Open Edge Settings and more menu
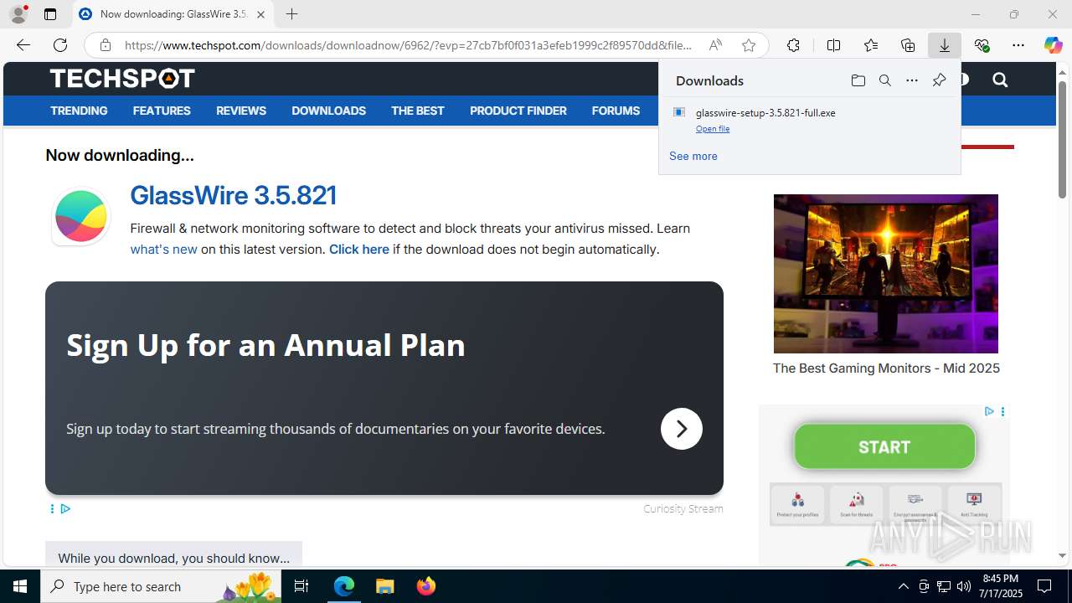The height and width of the screenshot is (603, 1072). click(1018, 45)
